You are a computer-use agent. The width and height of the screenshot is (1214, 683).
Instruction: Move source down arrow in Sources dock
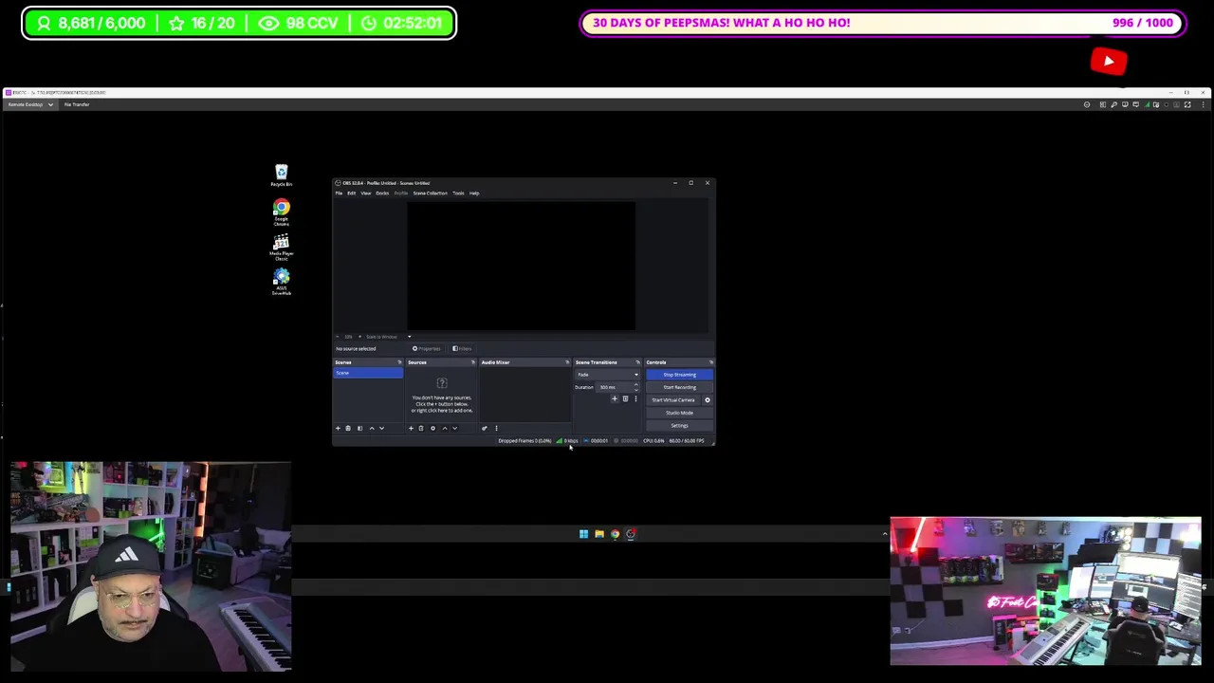point(454,428)
